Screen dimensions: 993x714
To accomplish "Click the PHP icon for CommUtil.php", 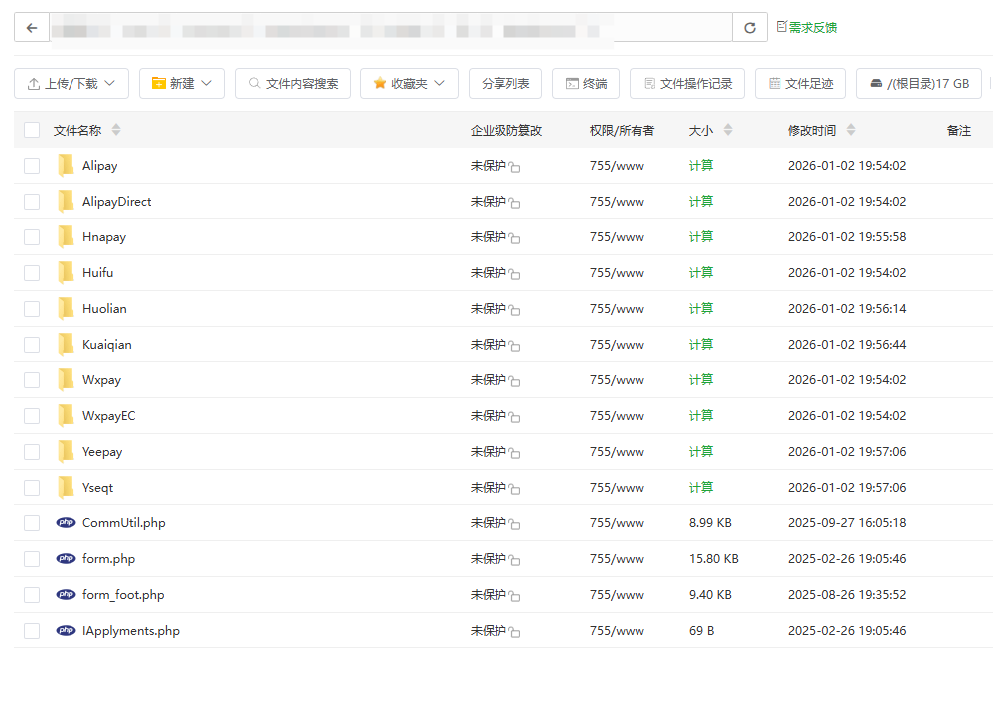I will [67, 523].
